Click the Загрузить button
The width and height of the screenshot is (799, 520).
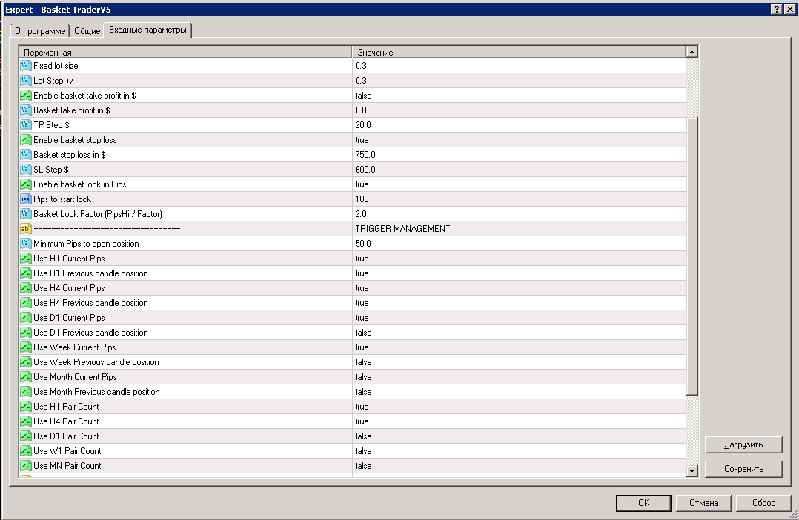[x=743, y=444]
